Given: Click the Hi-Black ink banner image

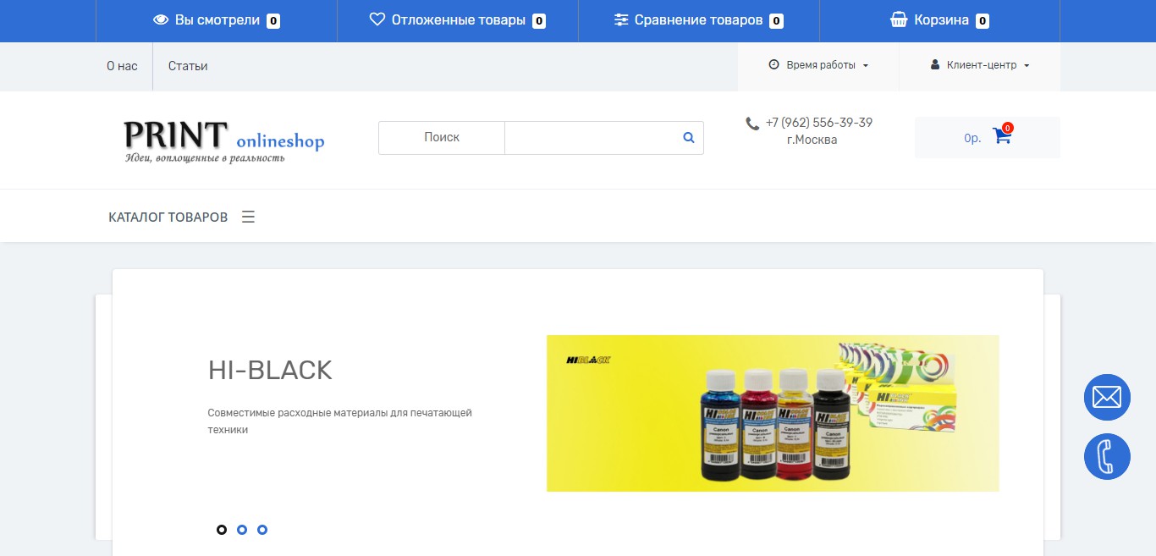Looking at the screenshot, I should pos(773,413).
